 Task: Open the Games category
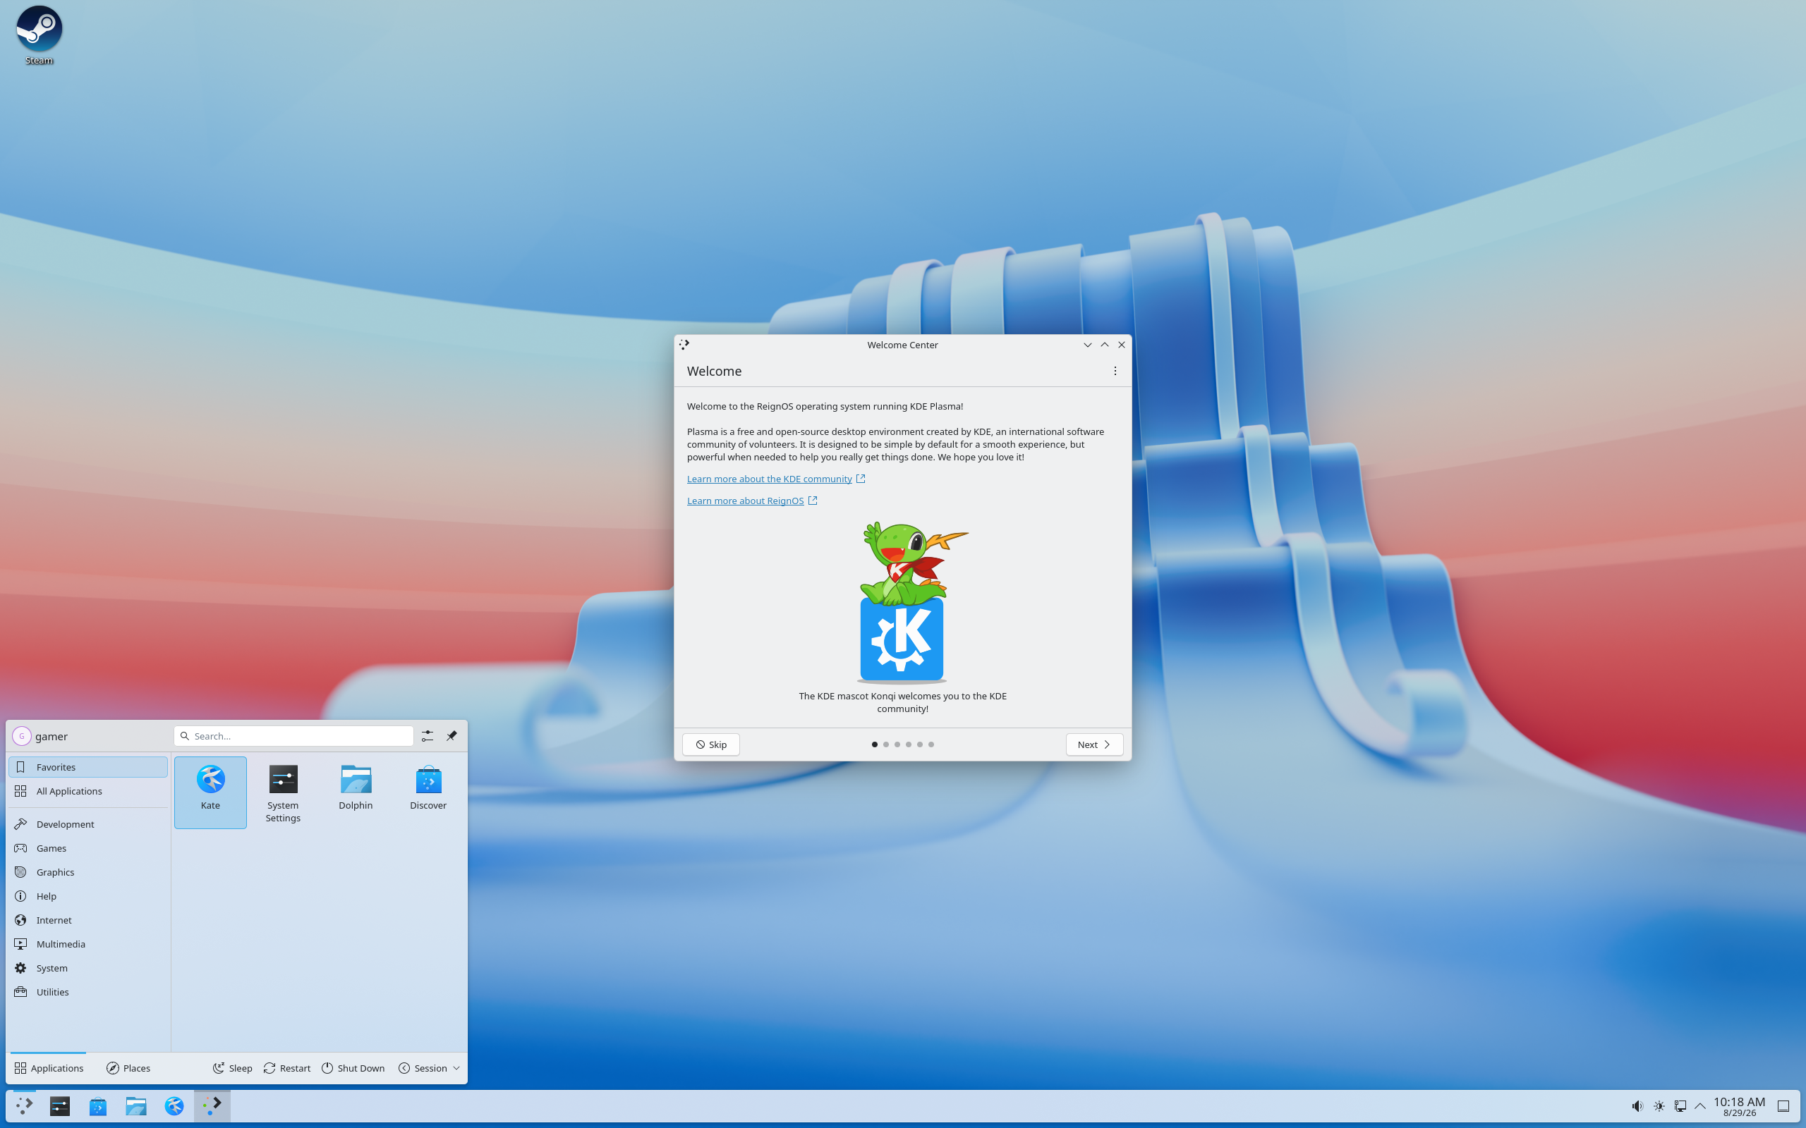coord(88,848)
